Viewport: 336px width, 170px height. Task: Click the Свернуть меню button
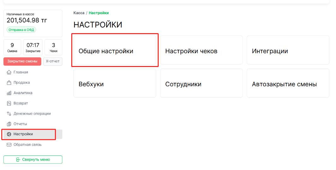[33, 160]
